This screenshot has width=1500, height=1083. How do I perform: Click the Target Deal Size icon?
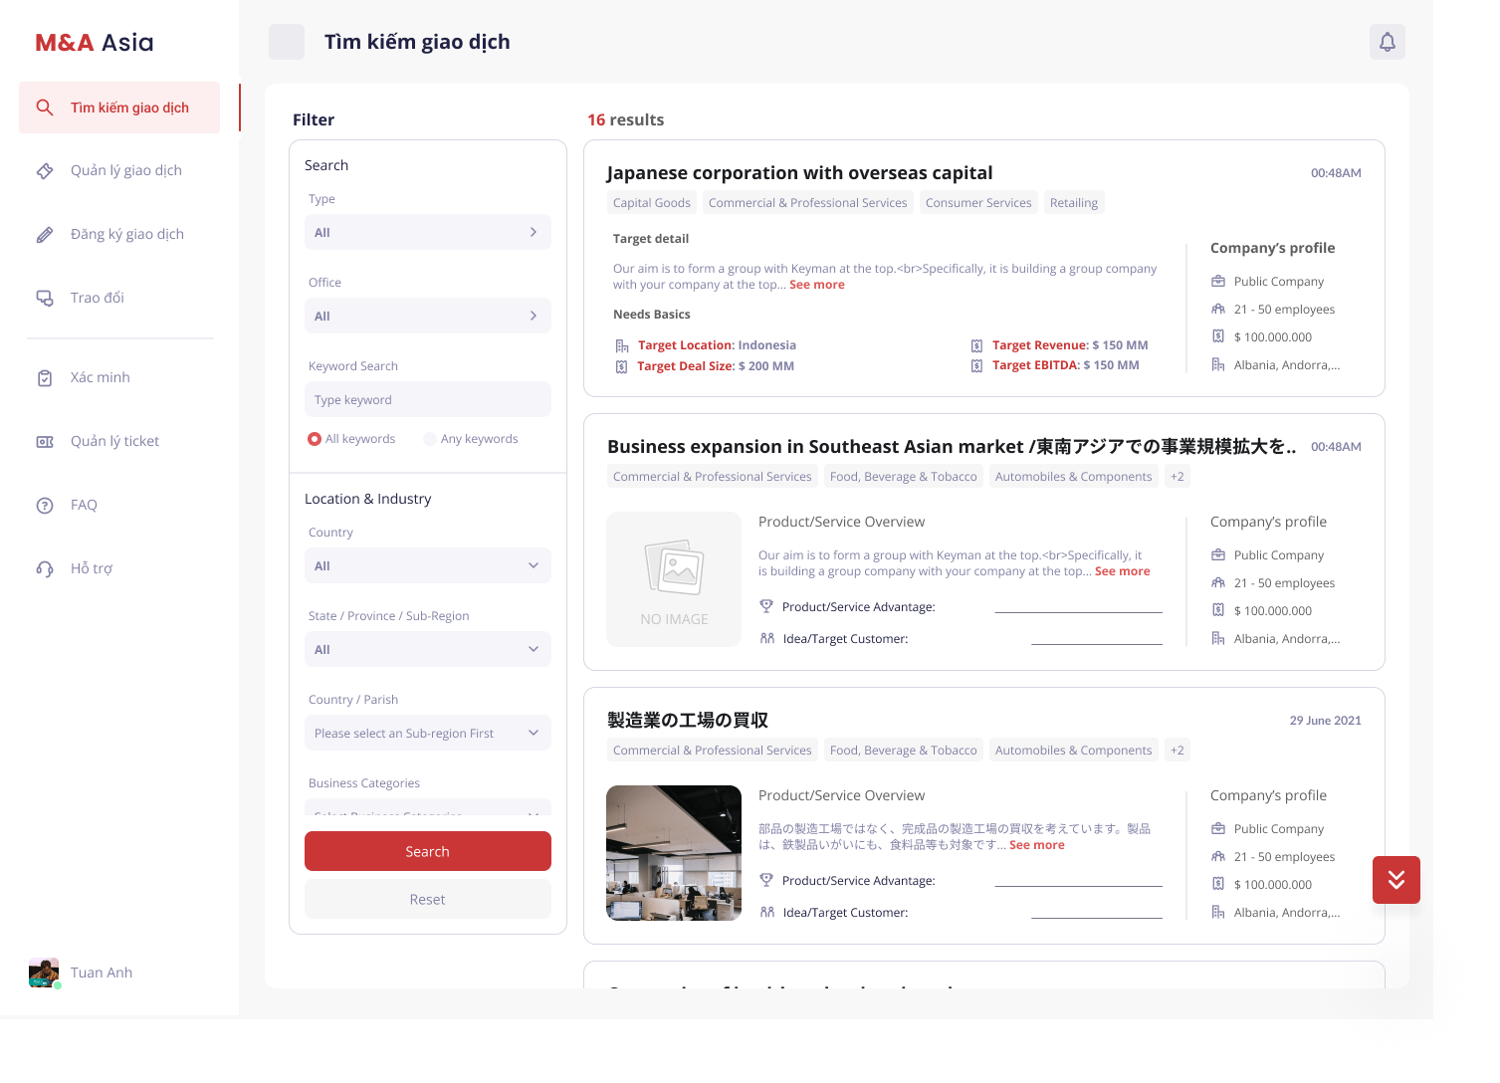point(622,367)
